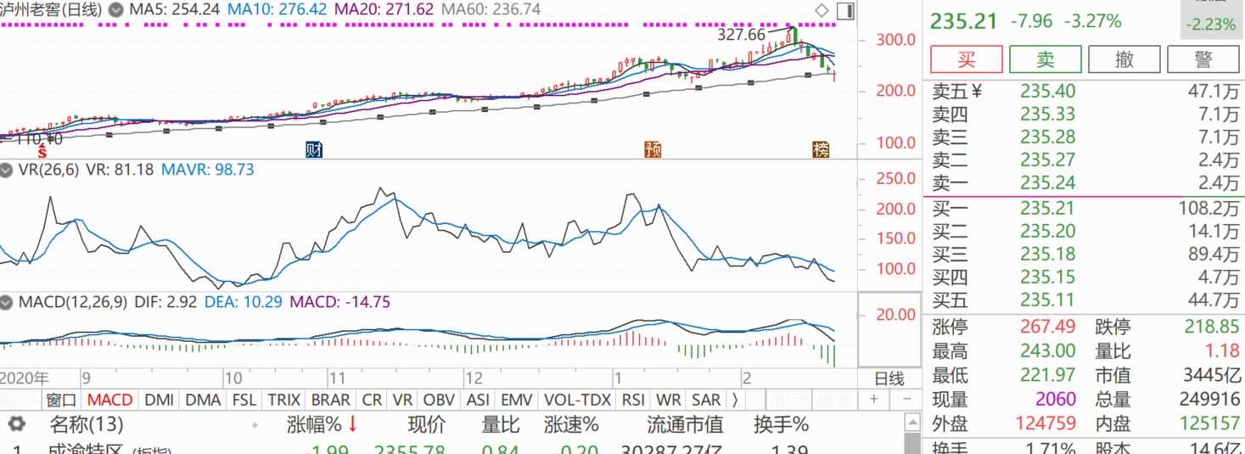Open the MACD(12,26,9) indicator dropdown circle

(x=8, y=302)
